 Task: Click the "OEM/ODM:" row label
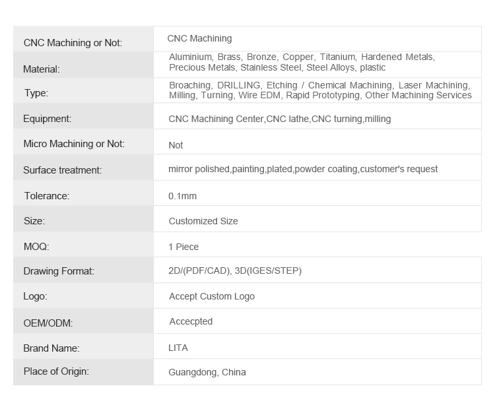point(48,323)
